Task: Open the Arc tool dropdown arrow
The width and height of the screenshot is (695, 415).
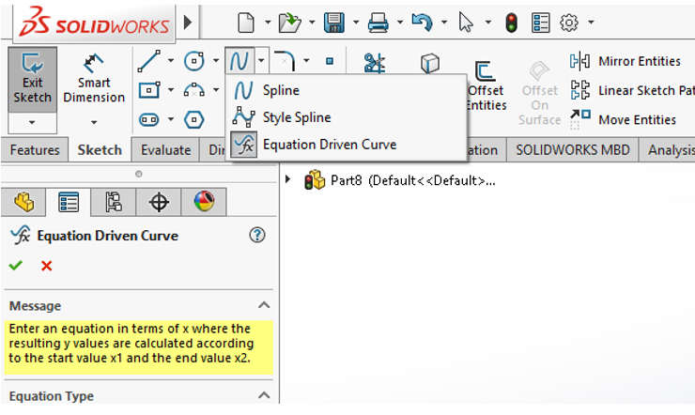Action: point(216,90)
